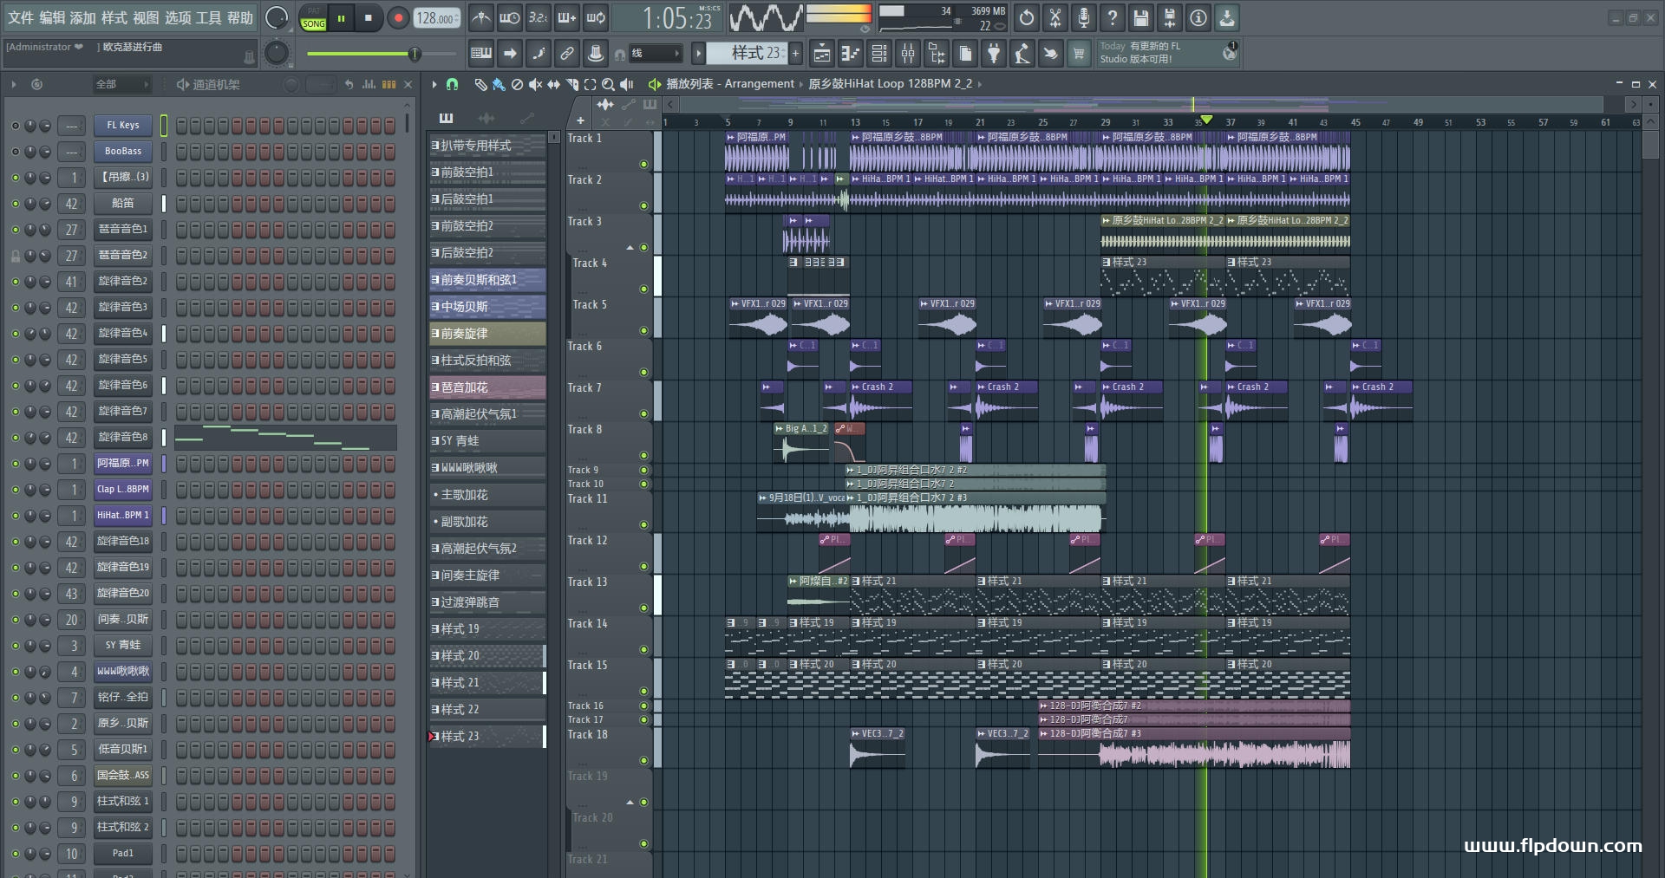Save the project with the floppy disk icon
Screen dimensions: 1665x878
pyautogui.click(x=1141, y=17)
